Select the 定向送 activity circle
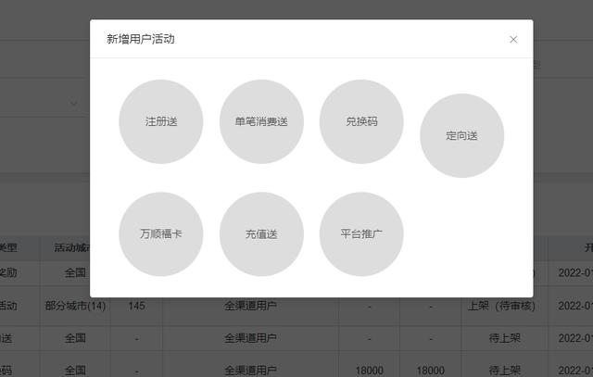The height and width of the screenshot is (377, 593). 461,135
